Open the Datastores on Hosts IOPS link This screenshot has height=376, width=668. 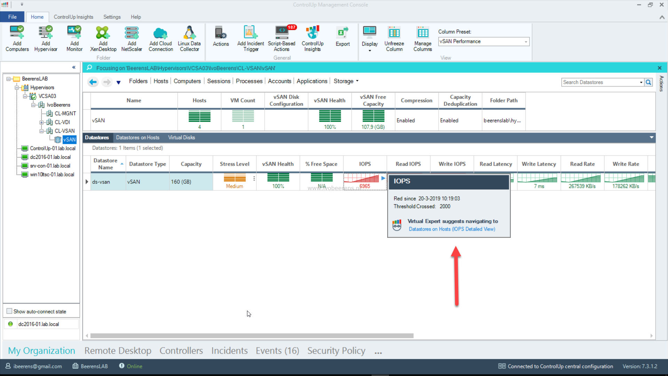coord(452,229)
